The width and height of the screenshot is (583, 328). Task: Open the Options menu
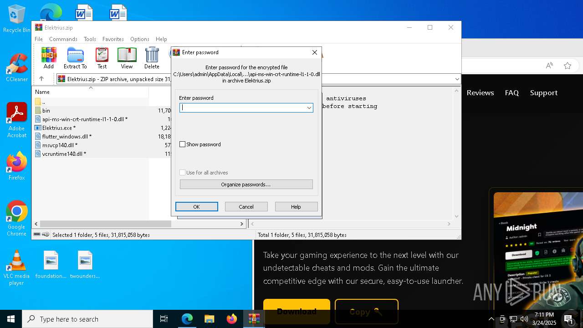(140, 39)
